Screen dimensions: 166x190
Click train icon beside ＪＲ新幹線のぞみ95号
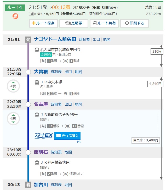coord(37,115)
